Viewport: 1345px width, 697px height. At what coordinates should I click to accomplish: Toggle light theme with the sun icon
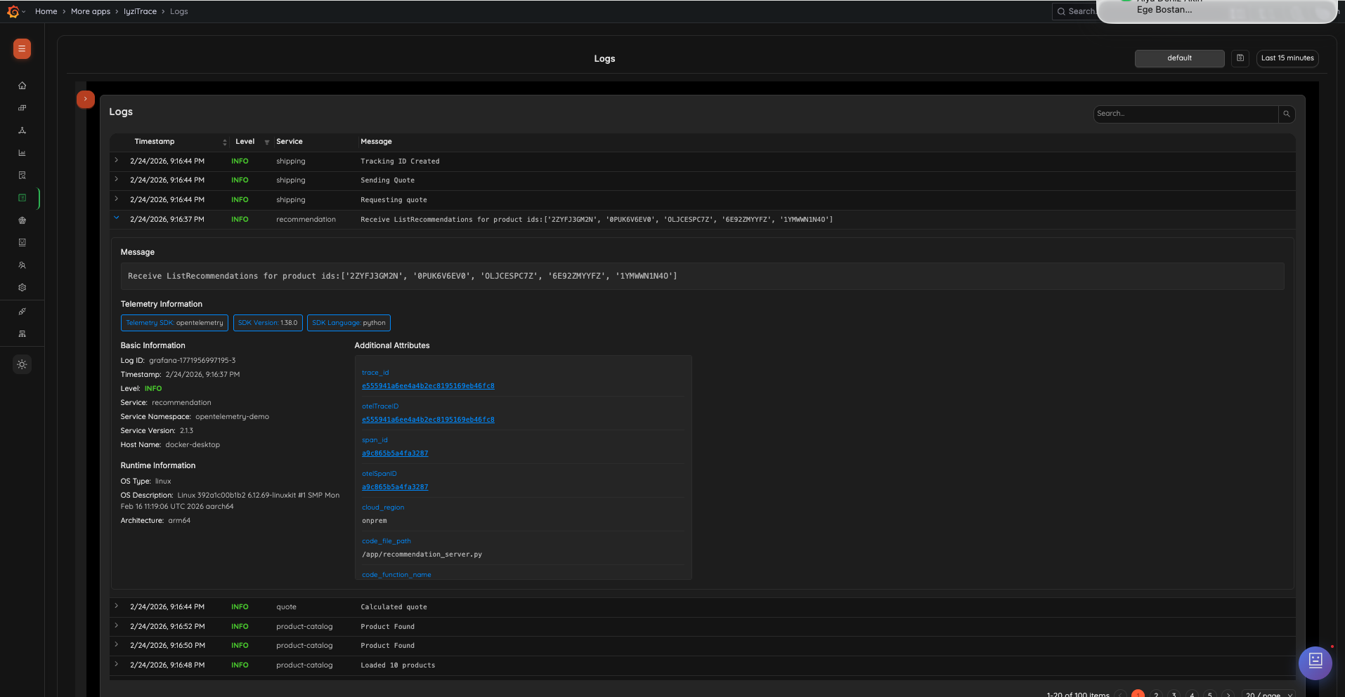(x=22, y=364)
